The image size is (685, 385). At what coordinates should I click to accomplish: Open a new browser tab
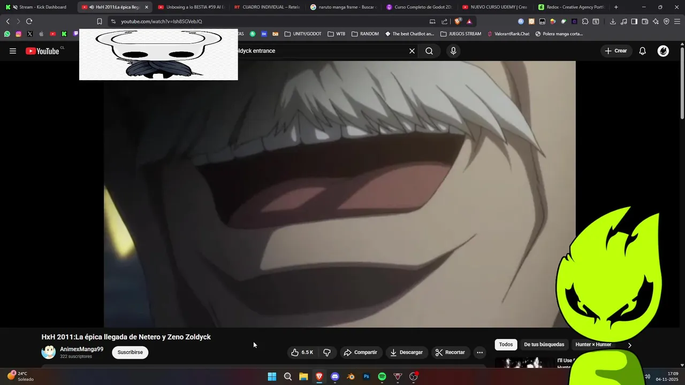(x=616, y=7)
